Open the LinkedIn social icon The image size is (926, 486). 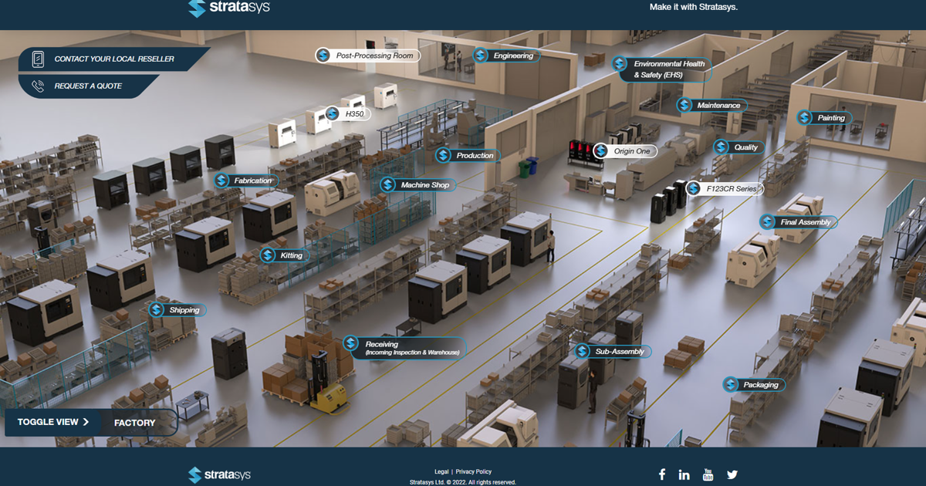point(684,474)
